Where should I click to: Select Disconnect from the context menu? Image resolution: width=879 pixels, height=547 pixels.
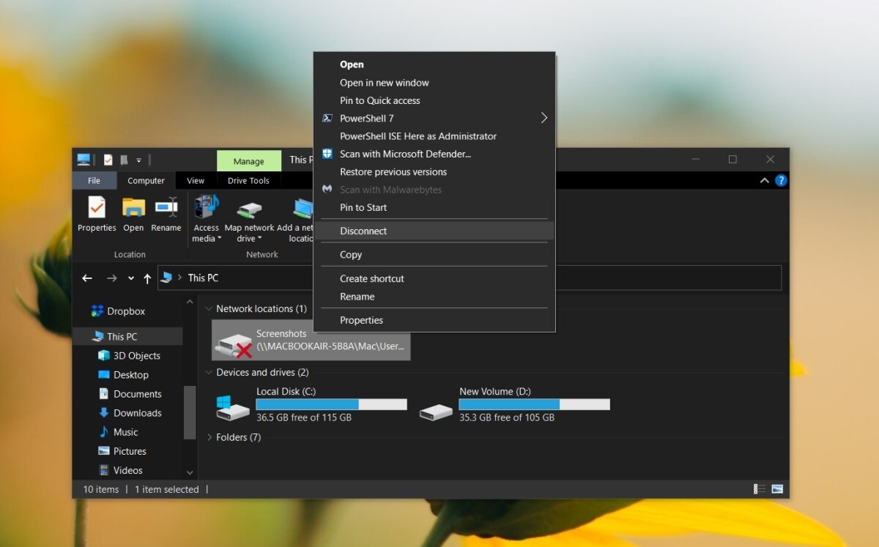tap(363, 231)
